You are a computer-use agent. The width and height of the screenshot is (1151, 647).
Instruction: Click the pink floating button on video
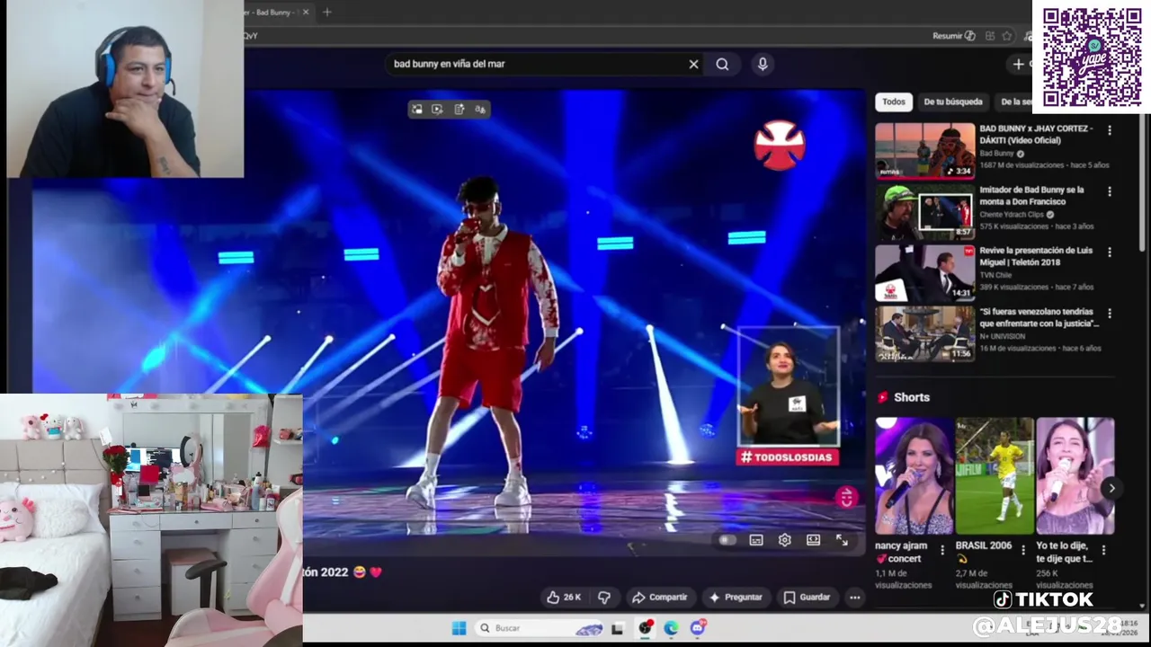(846, 497)
